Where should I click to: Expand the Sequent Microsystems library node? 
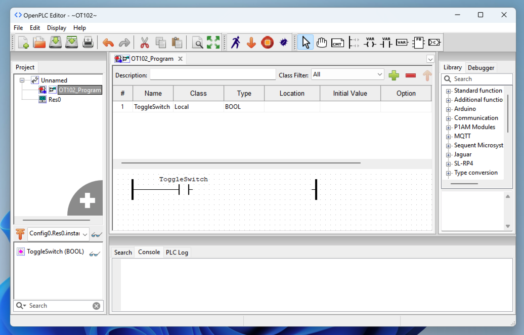[449, 146]
